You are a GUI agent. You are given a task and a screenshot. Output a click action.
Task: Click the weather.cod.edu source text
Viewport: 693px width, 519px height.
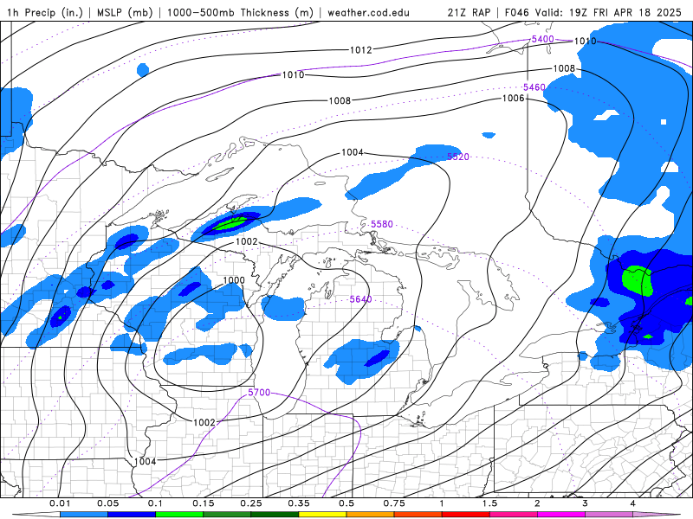point(368,12)
